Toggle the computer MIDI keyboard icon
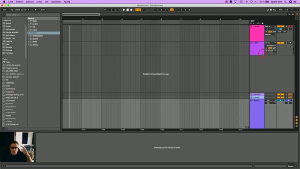 [x=271, y=10]
